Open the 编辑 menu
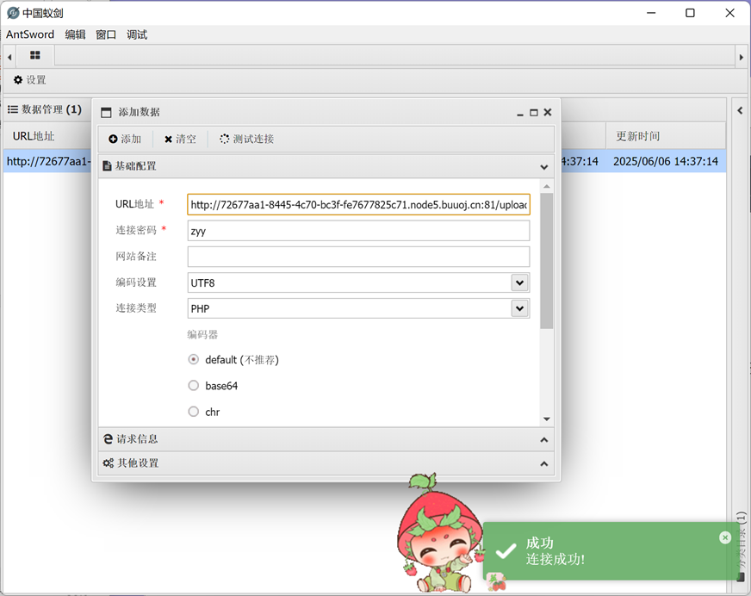 [75, 34]
